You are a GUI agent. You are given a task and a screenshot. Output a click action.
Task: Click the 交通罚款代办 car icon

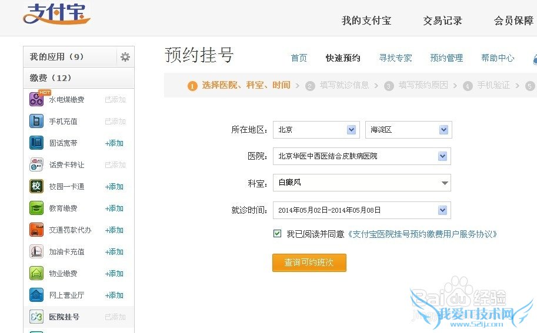point(36,230)
